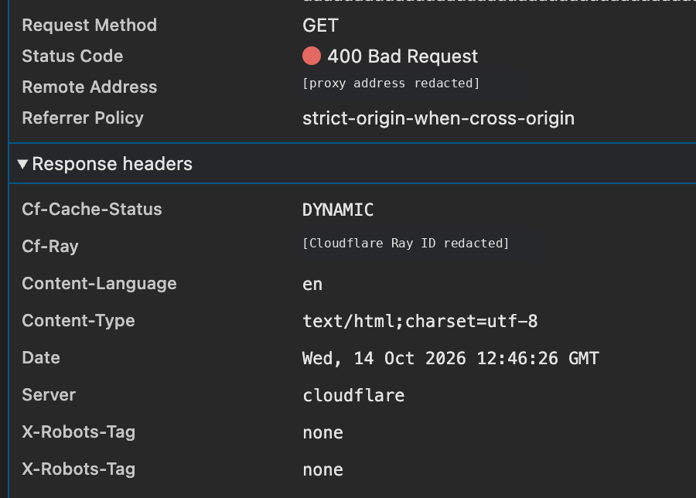This screenshot has height=498, width=696.
Task: Select the 400 Bad Request status text
Action: click(403, 56)
